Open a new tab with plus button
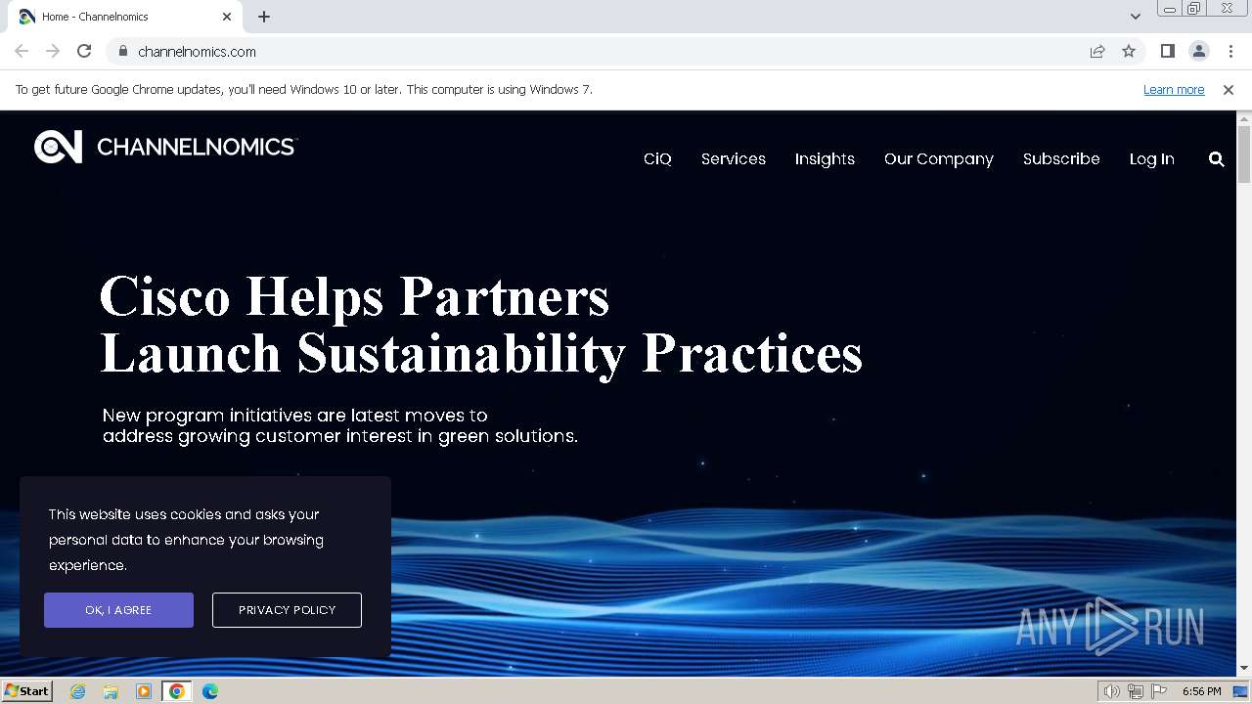Viewport: 1252px width, 704px height. tap(264, 17)
